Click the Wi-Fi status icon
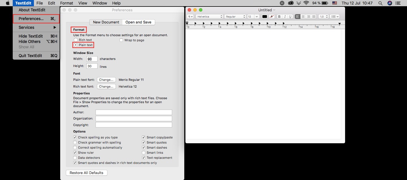 click(306, 3)
